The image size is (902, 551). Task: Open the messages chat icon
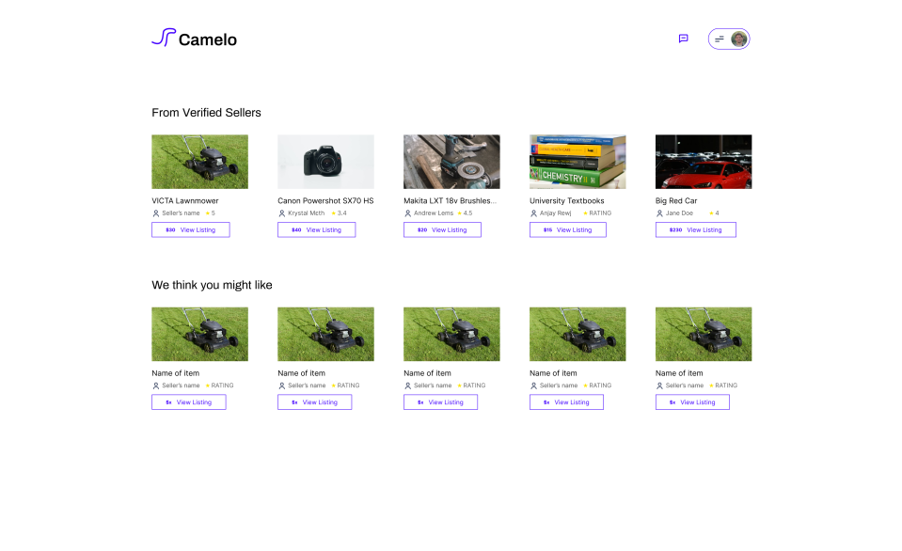683,39
